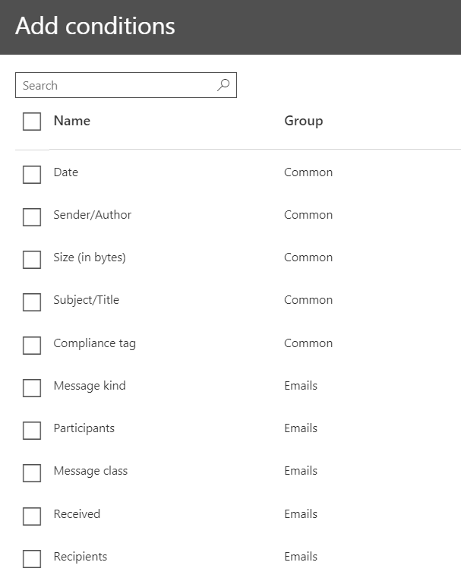Tick the Recipients checkbox
This screenshot has width=461, height=578.
(32, 558)
